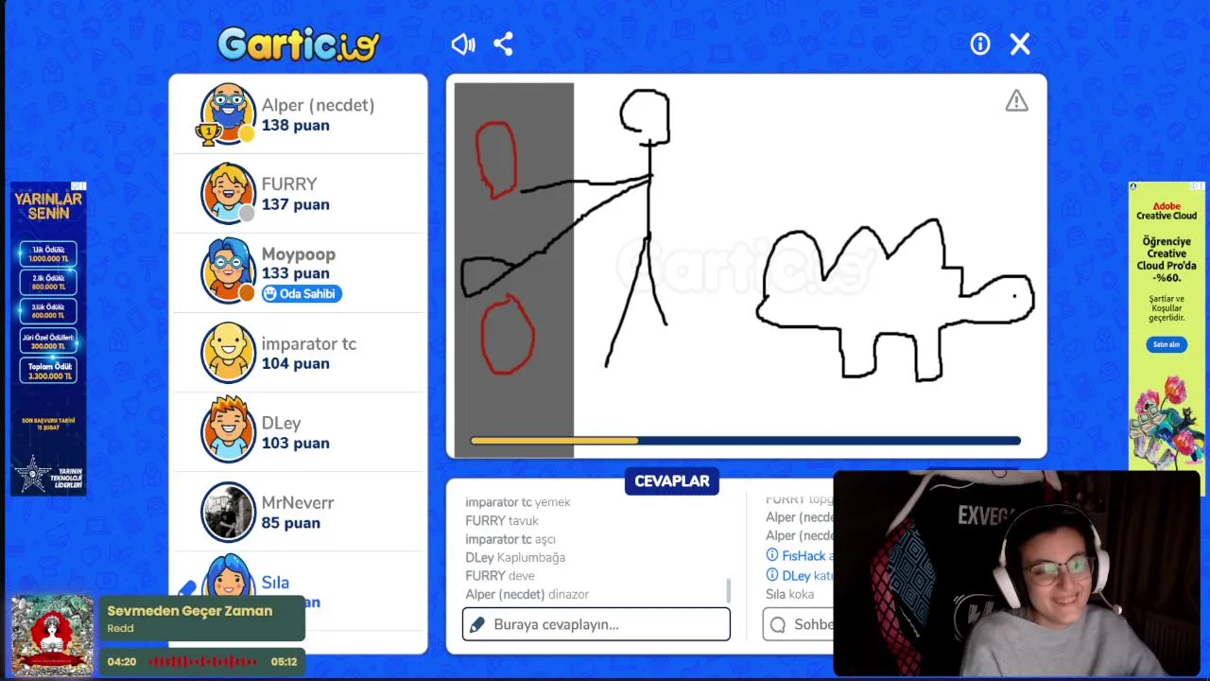1210x681 pixels.
Task: Open DLey player avatar
Action: (228, 431)
